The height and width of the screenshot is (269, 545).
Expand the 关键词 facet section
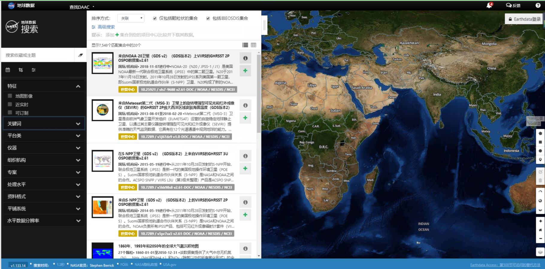click(44, 123)
